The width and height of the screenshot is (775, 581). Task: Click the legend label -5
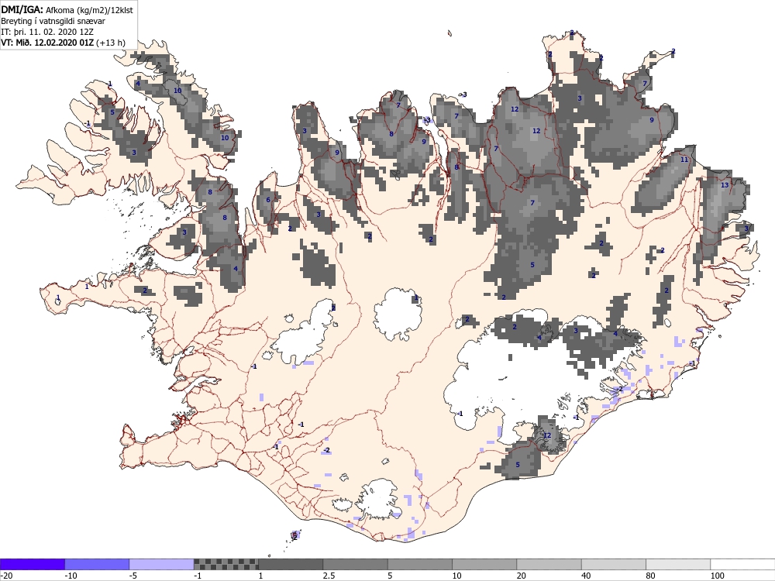tap(134, 576)
